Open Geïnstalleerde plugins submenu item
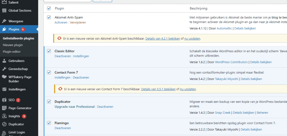287x136 pixels. click(x=18, y=38)
